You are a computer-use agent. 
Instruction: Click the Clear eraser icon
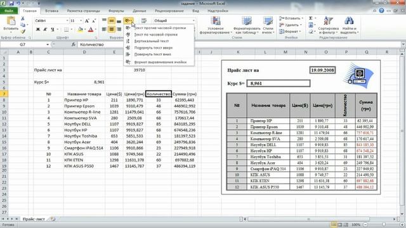311,32
